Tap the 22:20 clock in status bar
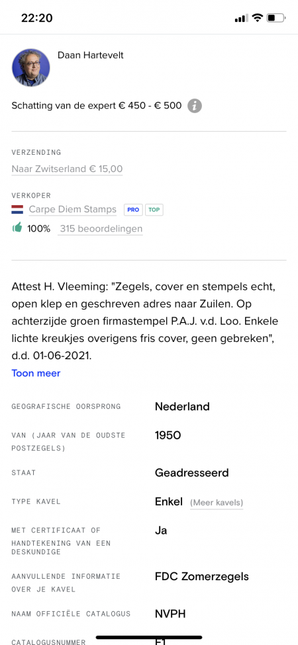The height and width of the screenshot is (645, 298). tap(36, 18)
